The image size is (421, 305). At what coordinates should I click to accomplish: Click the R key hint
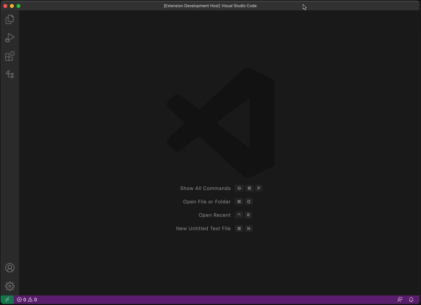point(248,215)
